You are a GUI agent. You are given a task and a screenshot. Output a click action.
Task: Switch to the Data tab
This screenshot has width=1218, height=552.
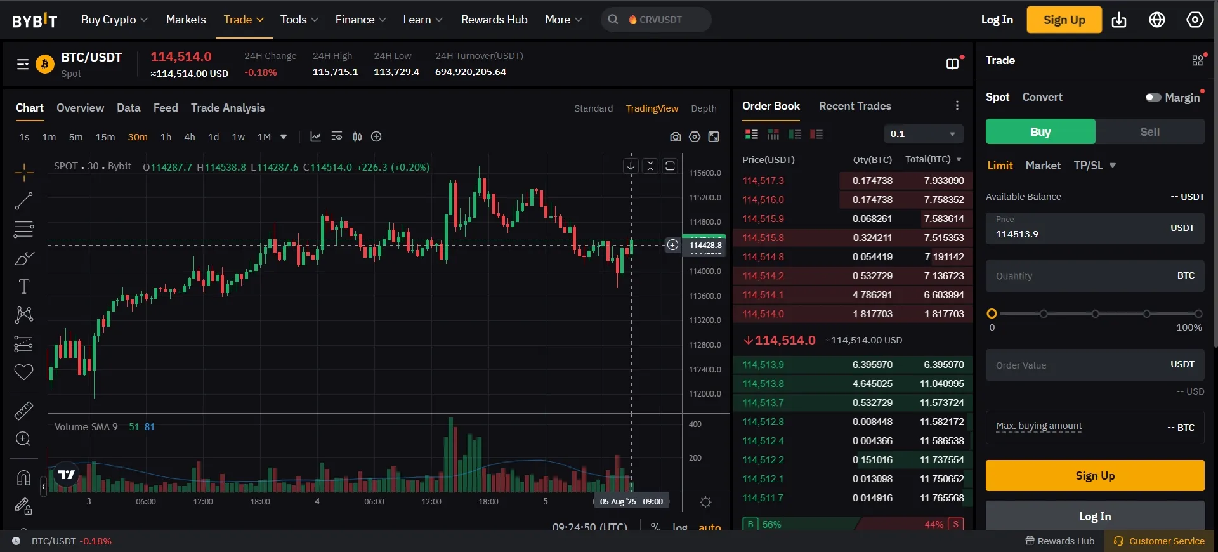[x=129, y=108]
